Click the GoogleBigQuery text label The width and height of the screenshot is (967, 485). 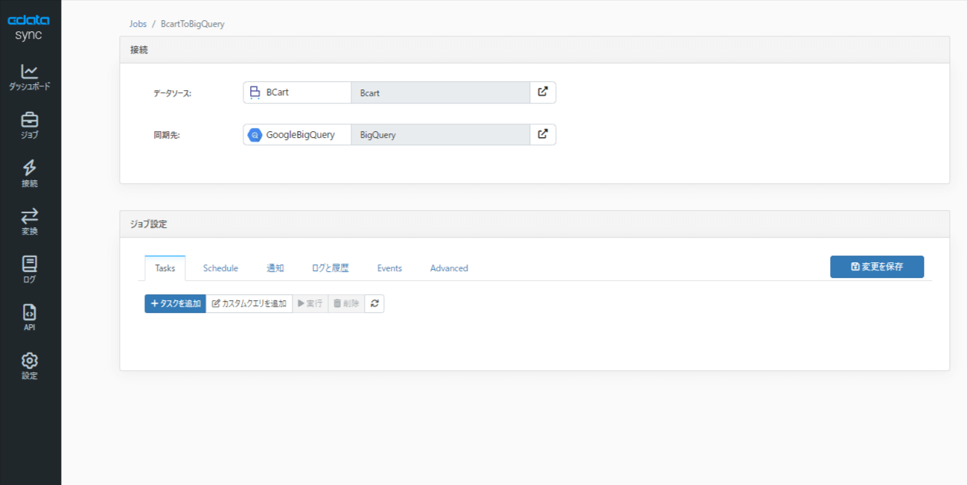(300, 135)
